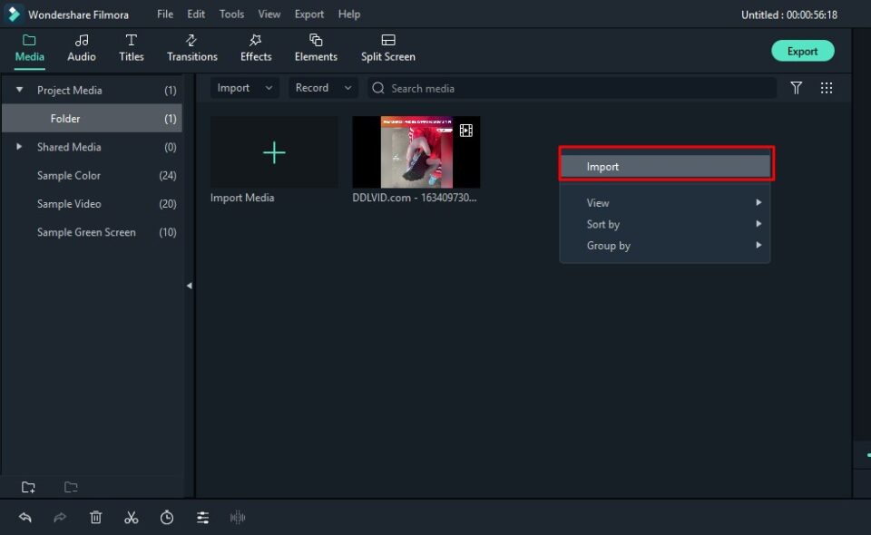Open the speed timer icon
This screenshot has height=535, width=871.
pyautogui.click(x=167, y=517)
